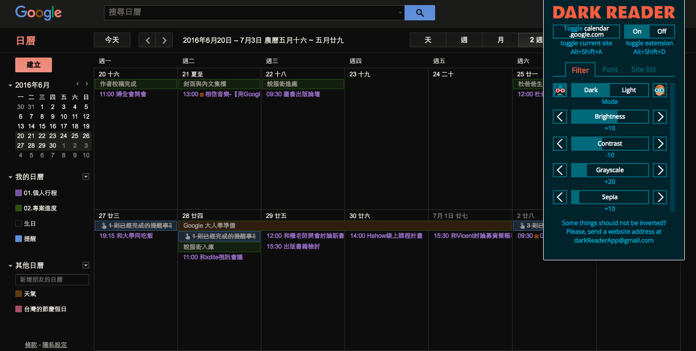696x351 pixels.
Task: Switch to 週 week view
Action: tap(464, 40)
